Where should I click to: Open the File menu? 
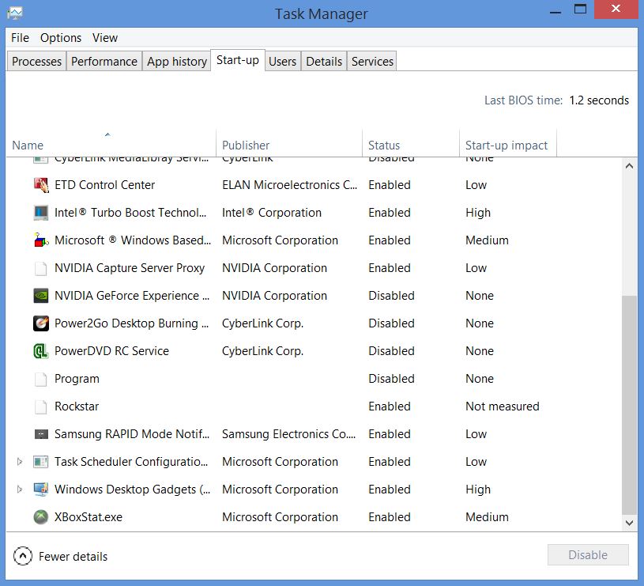pyautogui.click(x=20, y=38)
